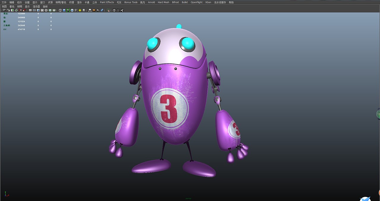Viewport: 380px width, 201px height.
Task: Toggle the Field Chart icon
Action: pos(46,10)
